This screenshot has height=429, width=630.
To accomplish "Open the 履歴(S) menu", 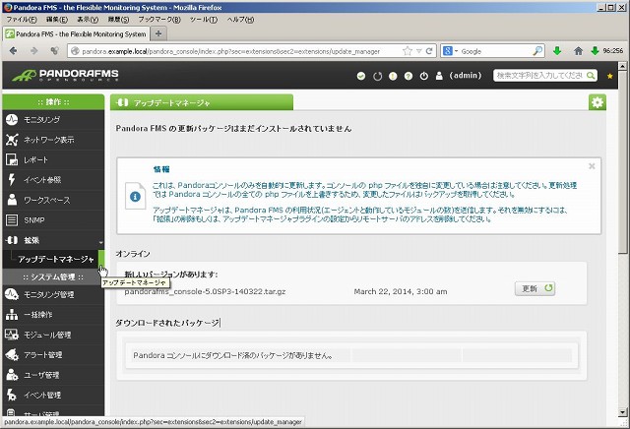I will (x=118, y=20).
